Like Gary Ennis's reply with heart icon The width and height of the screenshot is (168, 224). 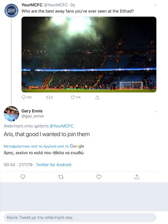click(99, 177)
